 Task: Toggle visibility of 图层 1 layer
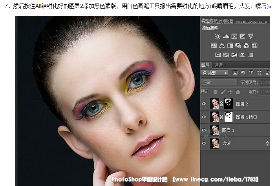pos(204,130)
